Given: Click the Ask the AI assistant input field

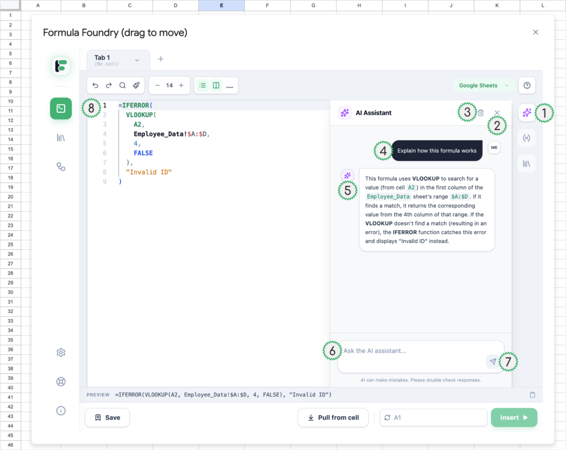Looking at the screenshot, I should point(412,351).
